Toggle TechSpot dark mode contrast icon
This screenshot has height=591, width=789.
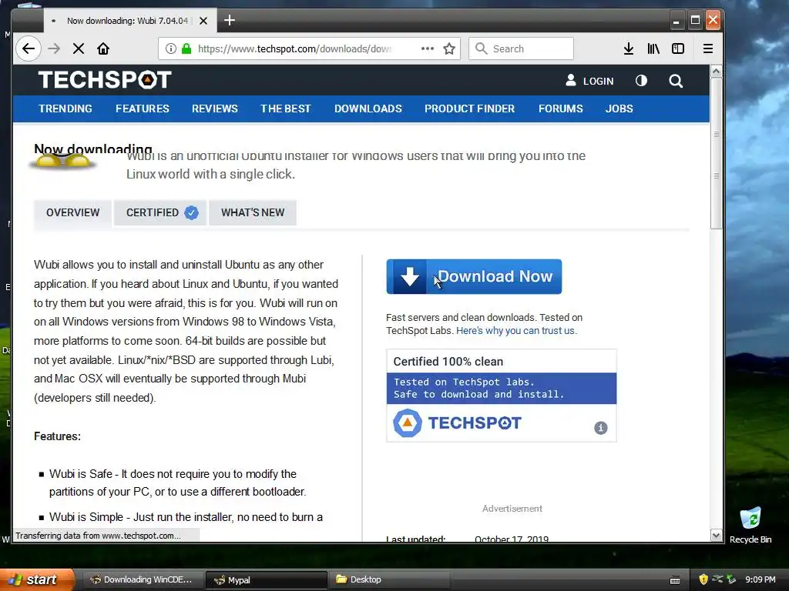pos(641,80)
